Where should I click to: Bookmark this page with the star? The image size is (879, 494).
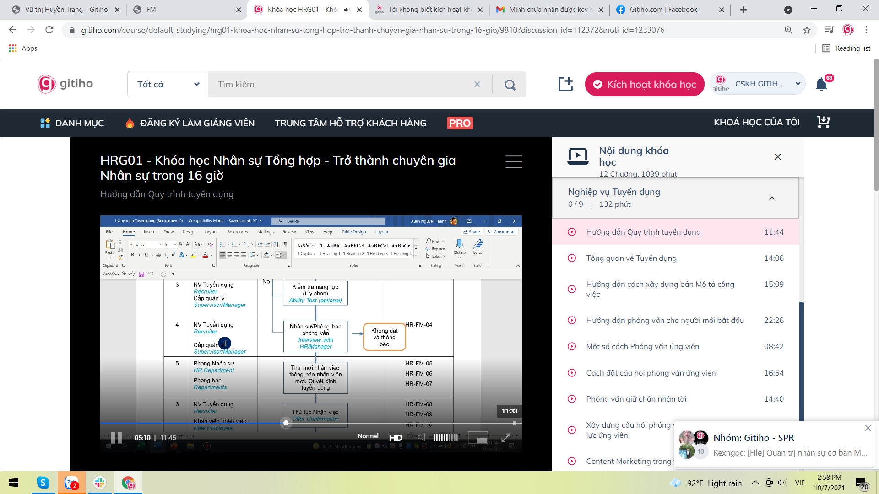[x=807, y=30]
